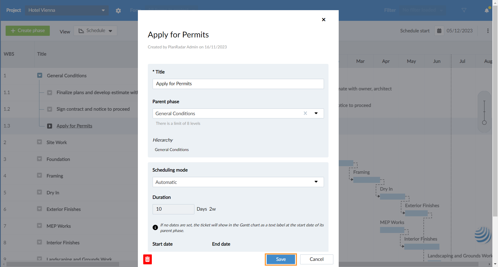Open the Schedule view selector

[x=95, y=31]
